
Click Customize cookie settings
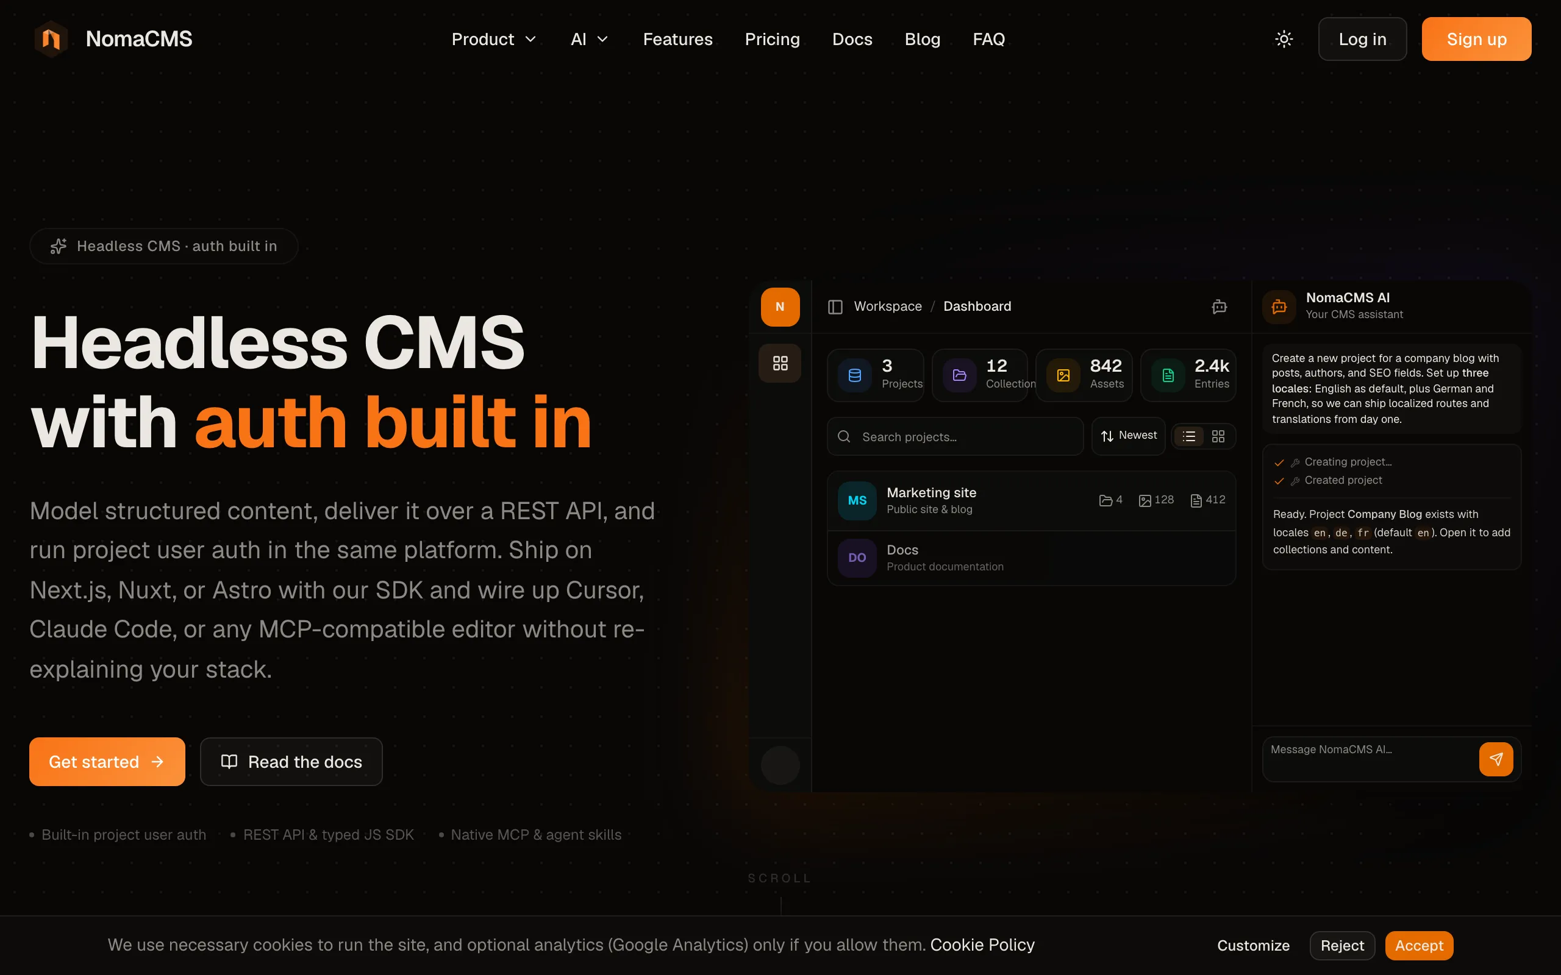tap(1252, 945)
